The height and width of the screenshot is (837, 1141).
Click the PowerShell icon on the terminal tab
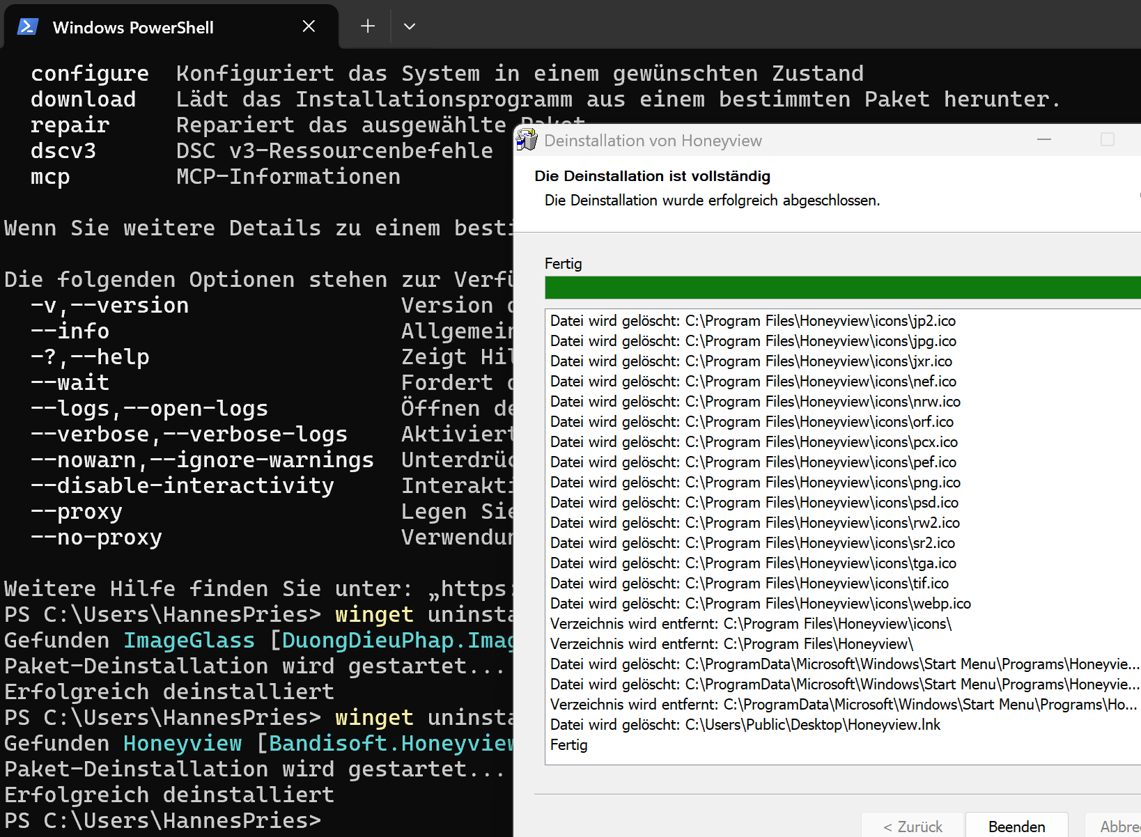coord(27,26)
